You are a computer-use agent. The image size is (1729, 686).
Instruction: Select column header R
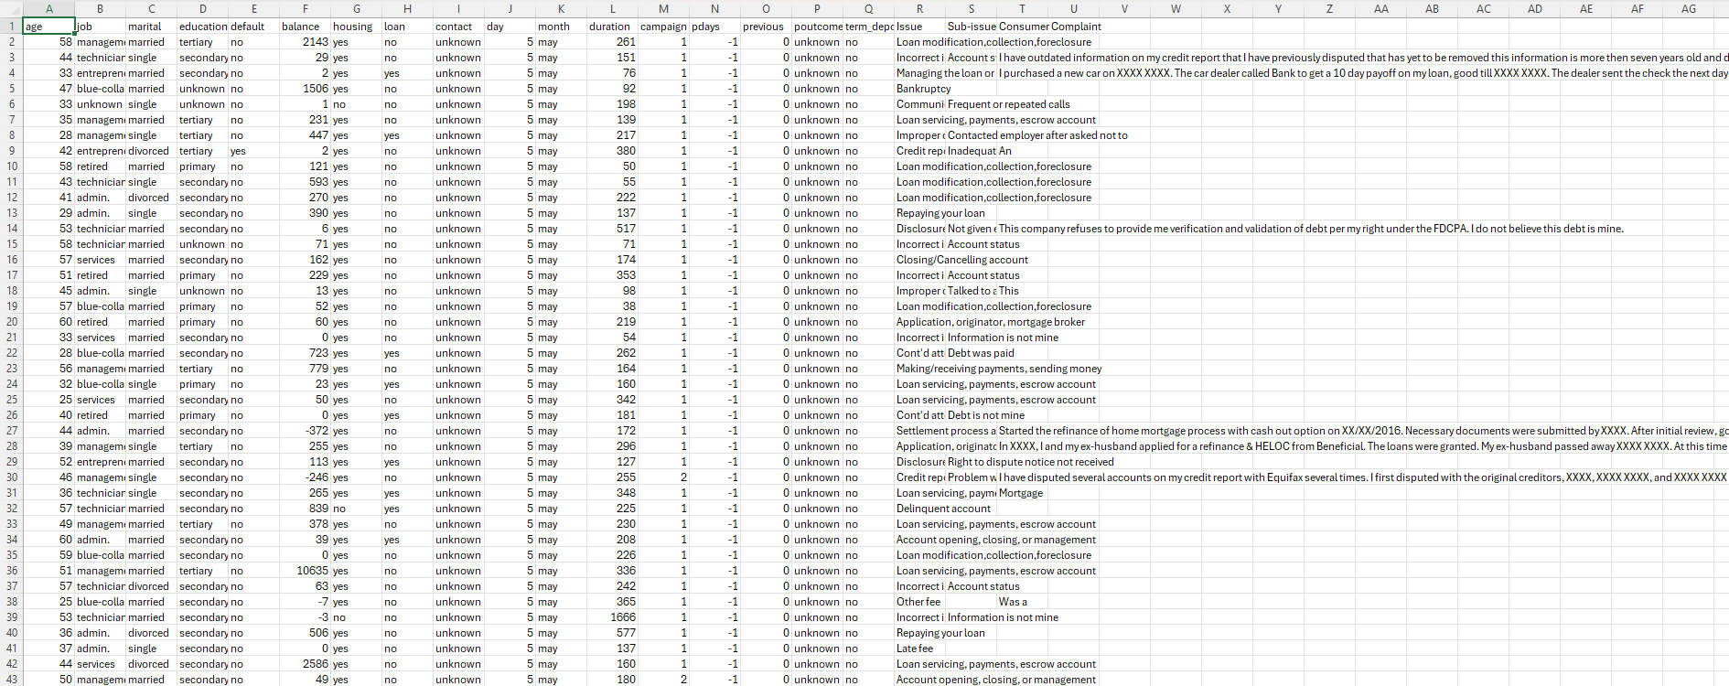click(919, 8)
